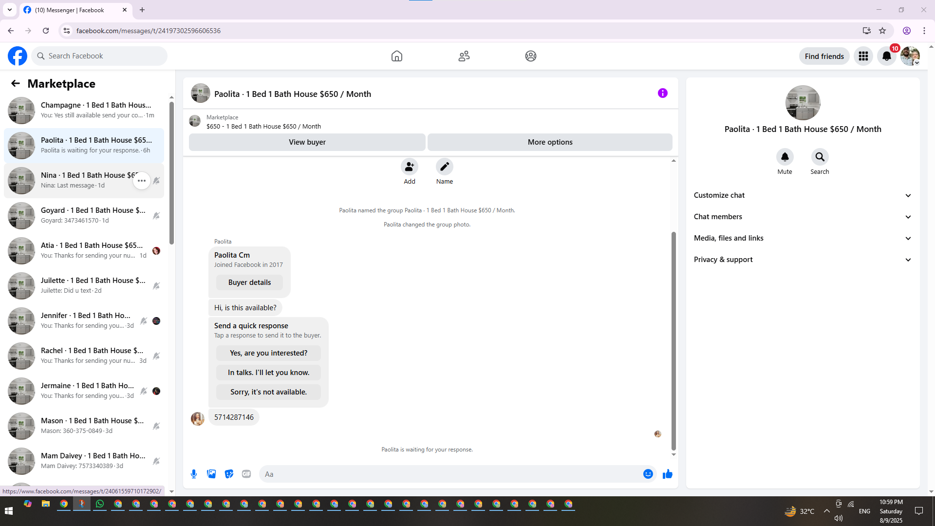Open Facebook notifications bell
The image size is (935, 526).
(x=886, y=56)
